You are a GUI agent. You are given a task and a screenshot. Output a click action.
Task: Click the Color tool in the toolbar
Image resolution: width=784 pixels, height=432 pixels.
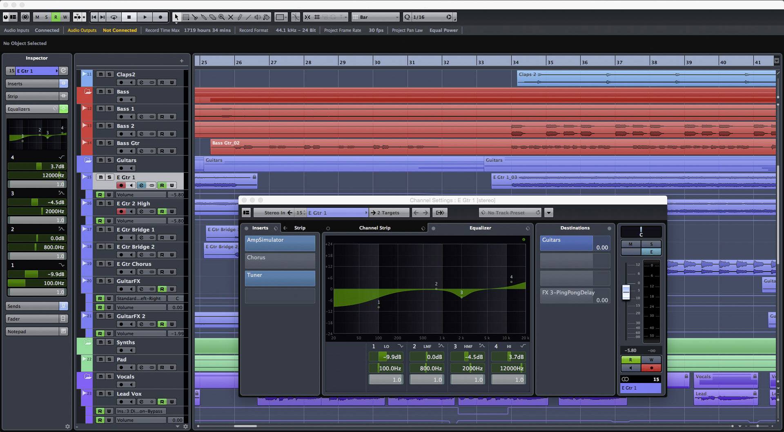267,17
